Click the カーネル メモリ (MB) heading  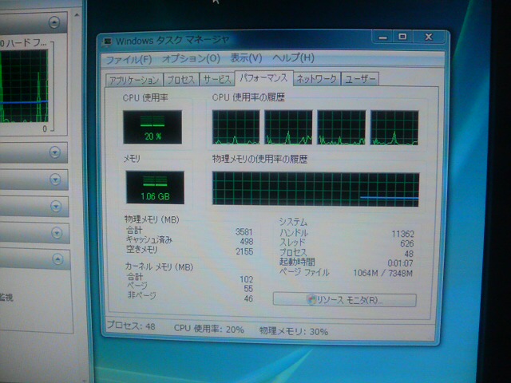click(x=159, y=267)
